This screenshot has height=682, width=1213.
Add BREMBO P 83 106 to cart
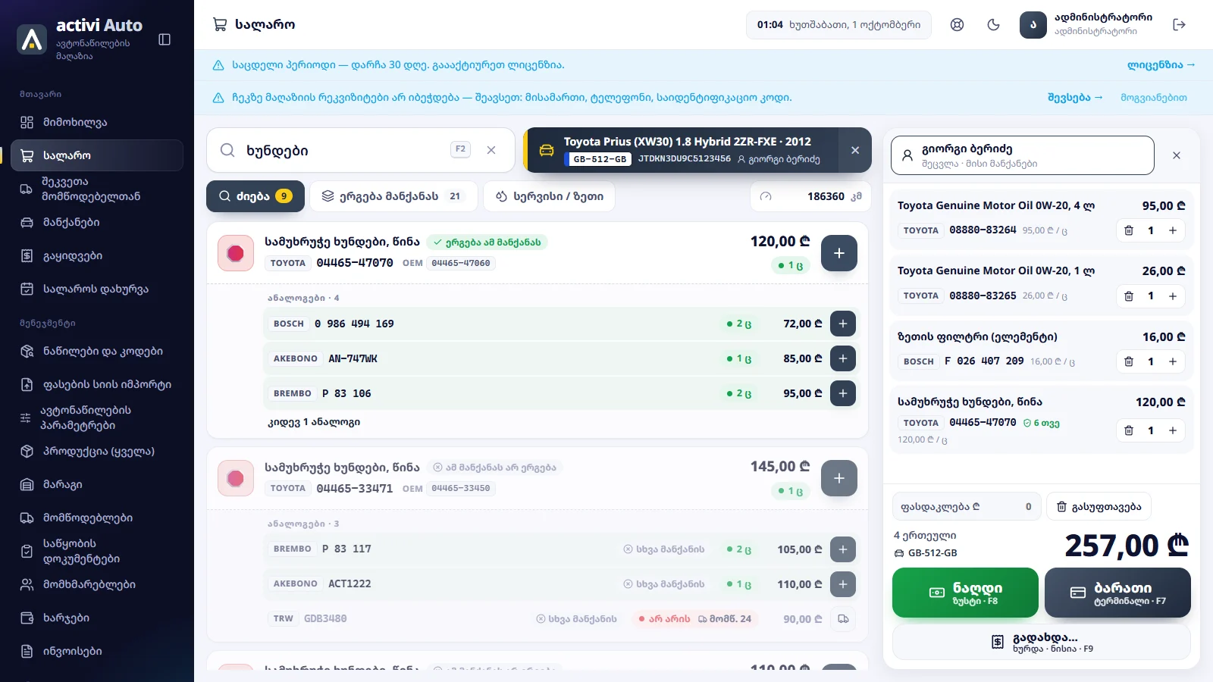pos(843,393)
